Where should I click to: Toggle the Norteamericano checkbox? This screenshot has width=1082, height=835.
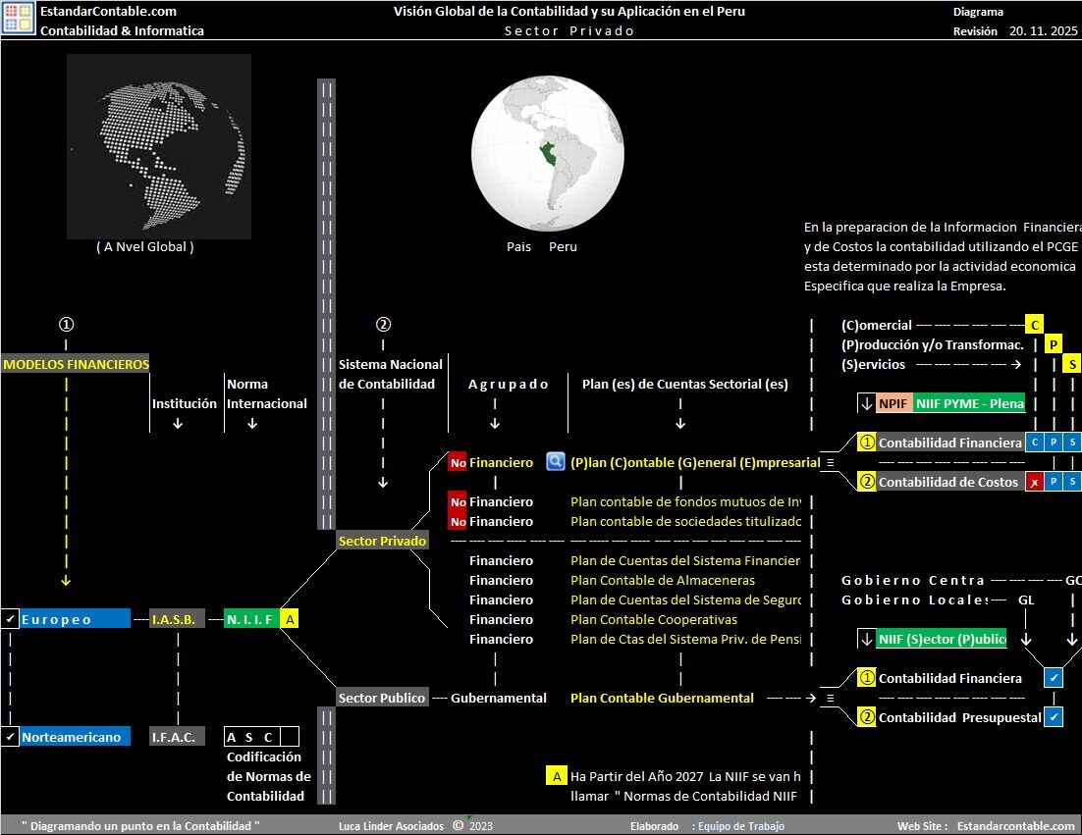pos(10,737)
